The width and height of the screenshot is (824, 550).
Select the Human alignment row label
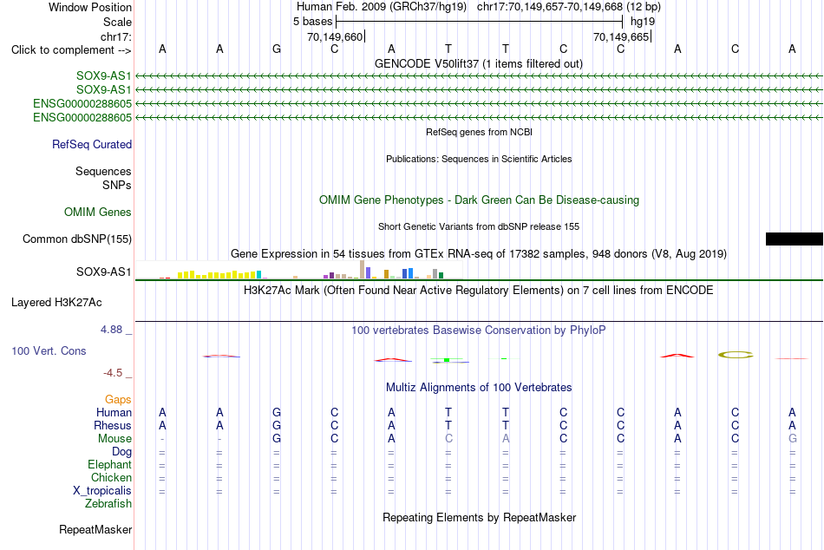pos(114,412)
